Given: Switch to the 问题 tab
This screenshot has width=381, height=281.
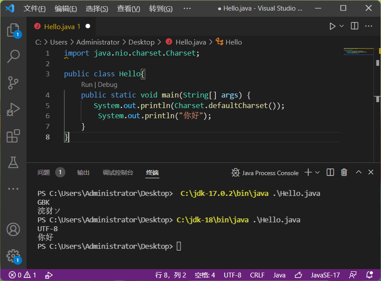Looking at the screenshot, I should click(44, 172).
